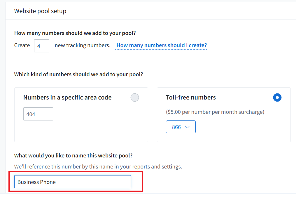Screen dimensions: 296x197
Task: Click the "new tracking numbers." text
Action: (83, 45)
